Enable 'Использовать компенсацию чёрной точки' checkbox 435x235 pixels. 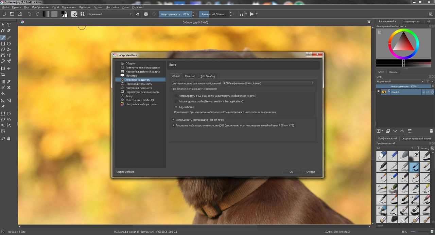click(173, 120)
